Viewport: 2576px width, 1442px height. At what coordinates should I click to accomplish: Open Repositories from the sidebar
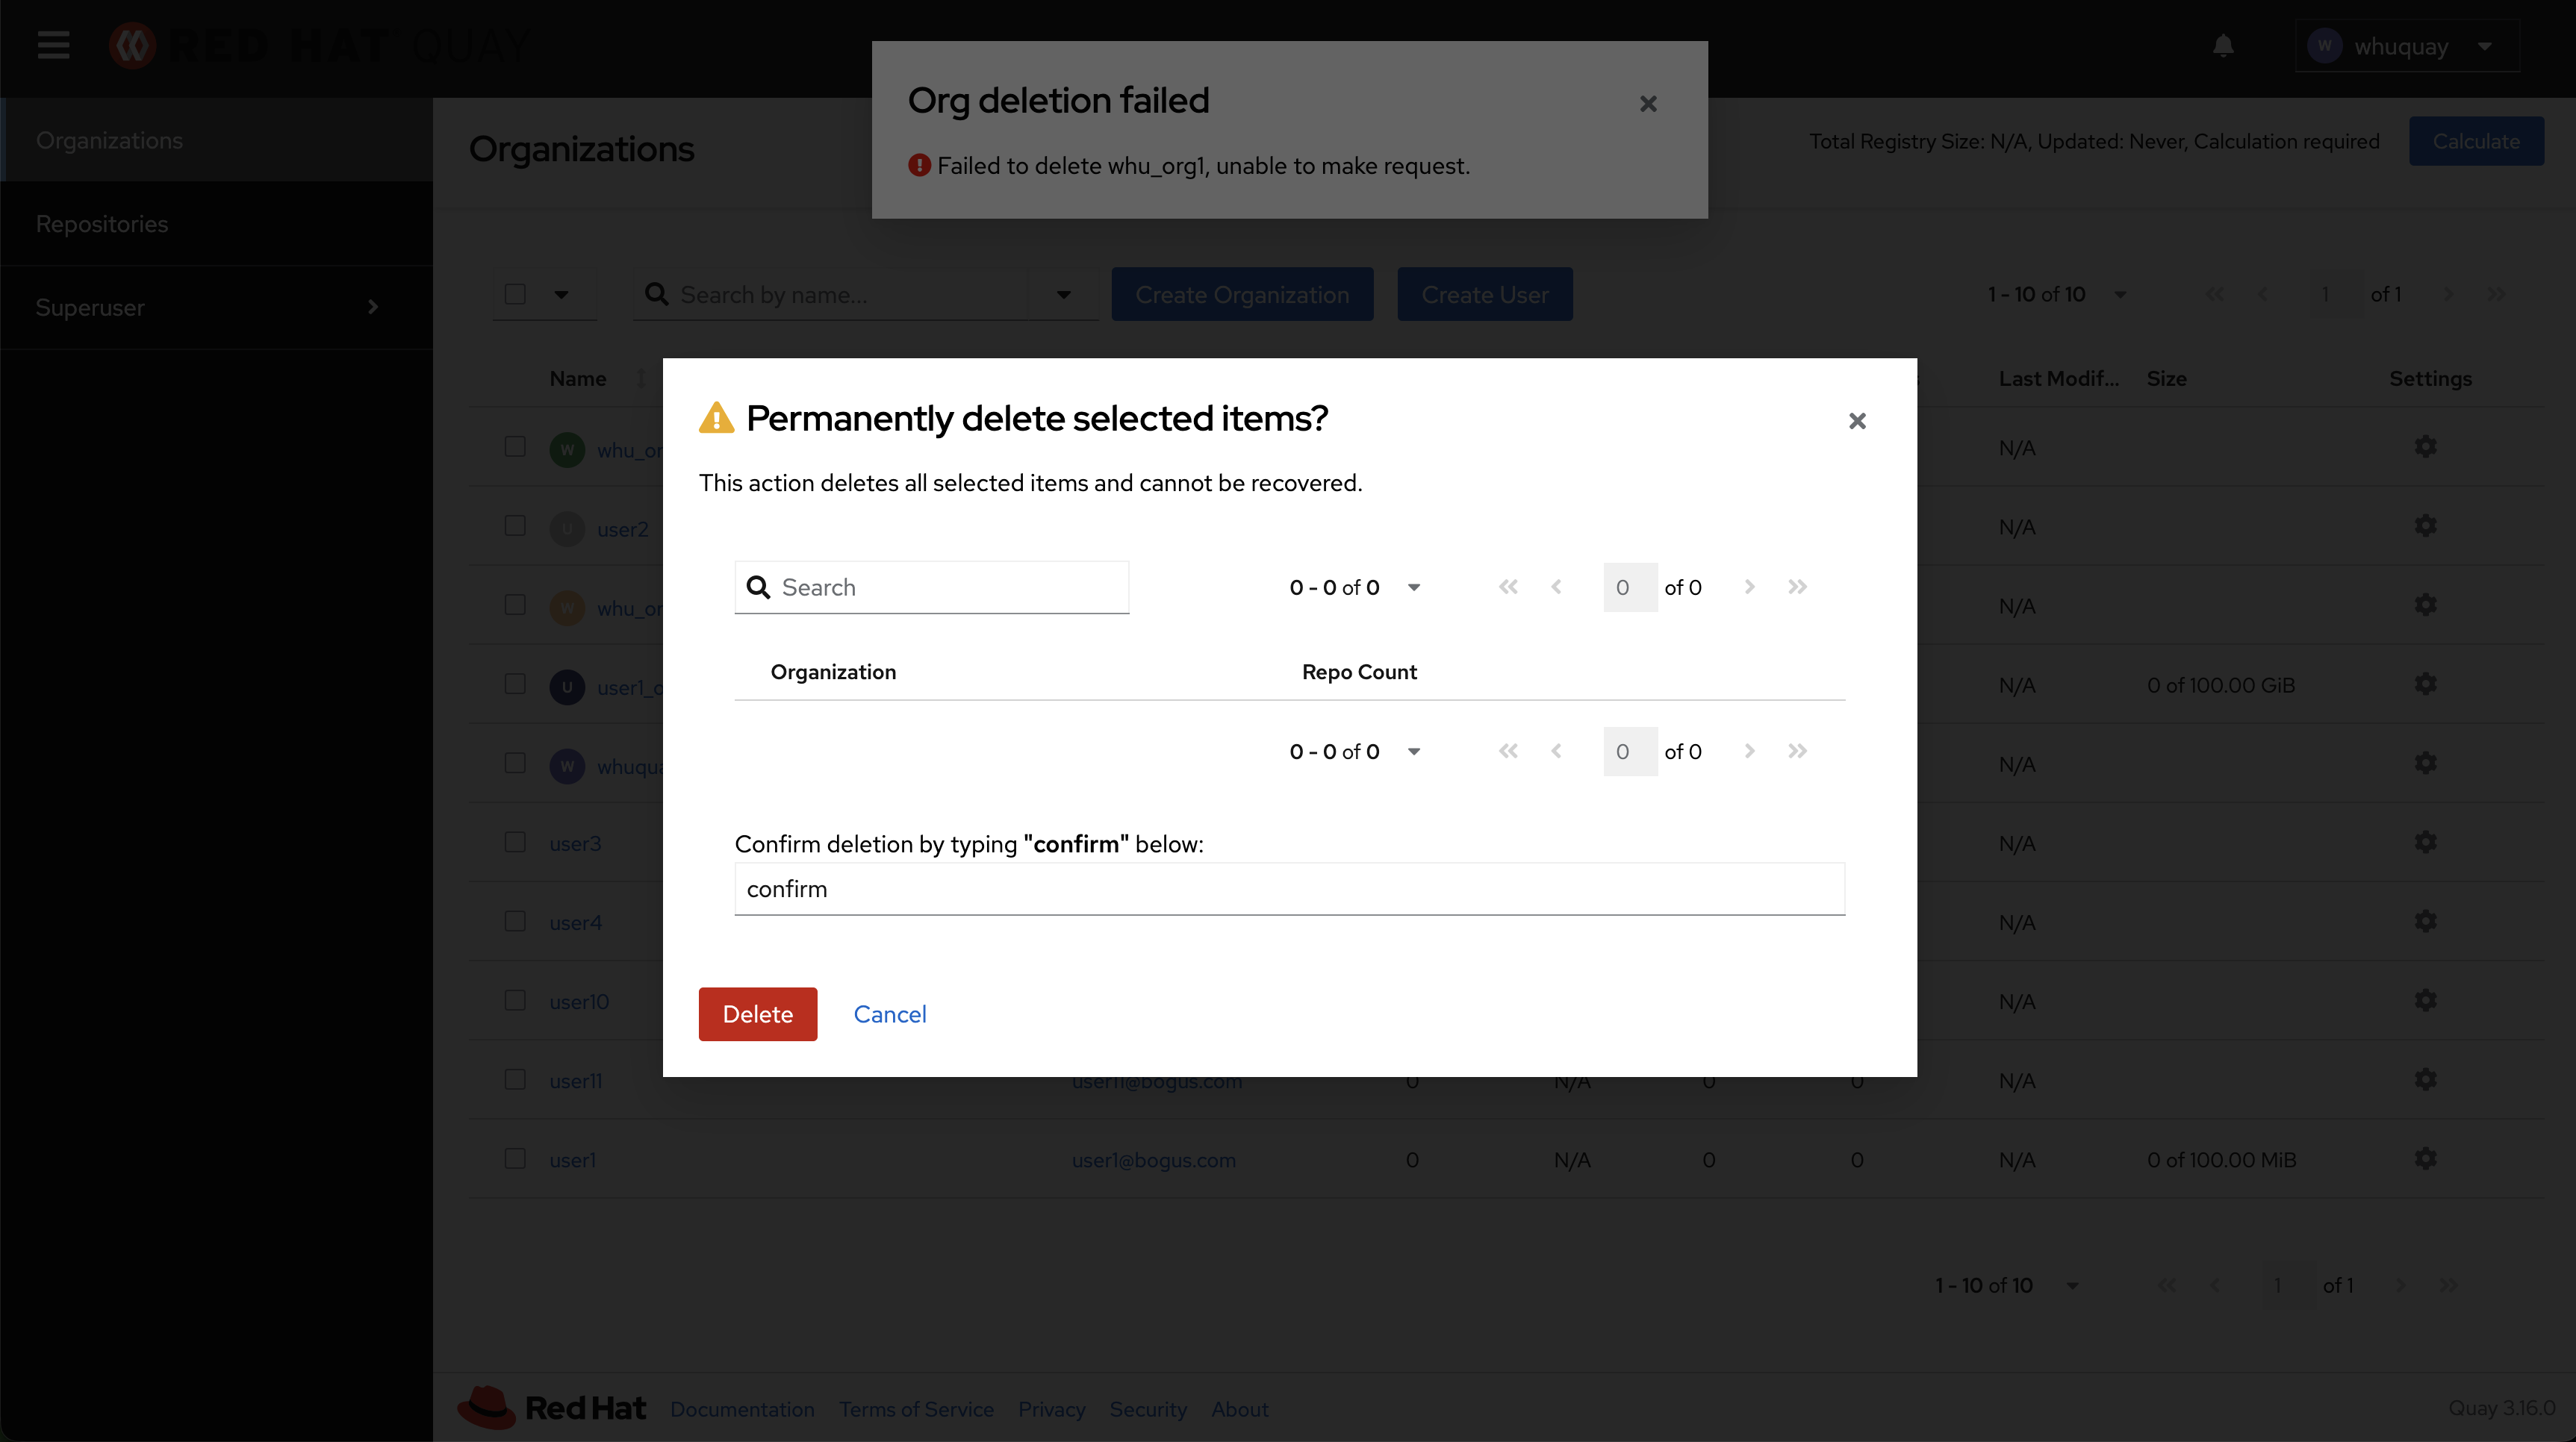pyautogui.click(x=102, y=224)
